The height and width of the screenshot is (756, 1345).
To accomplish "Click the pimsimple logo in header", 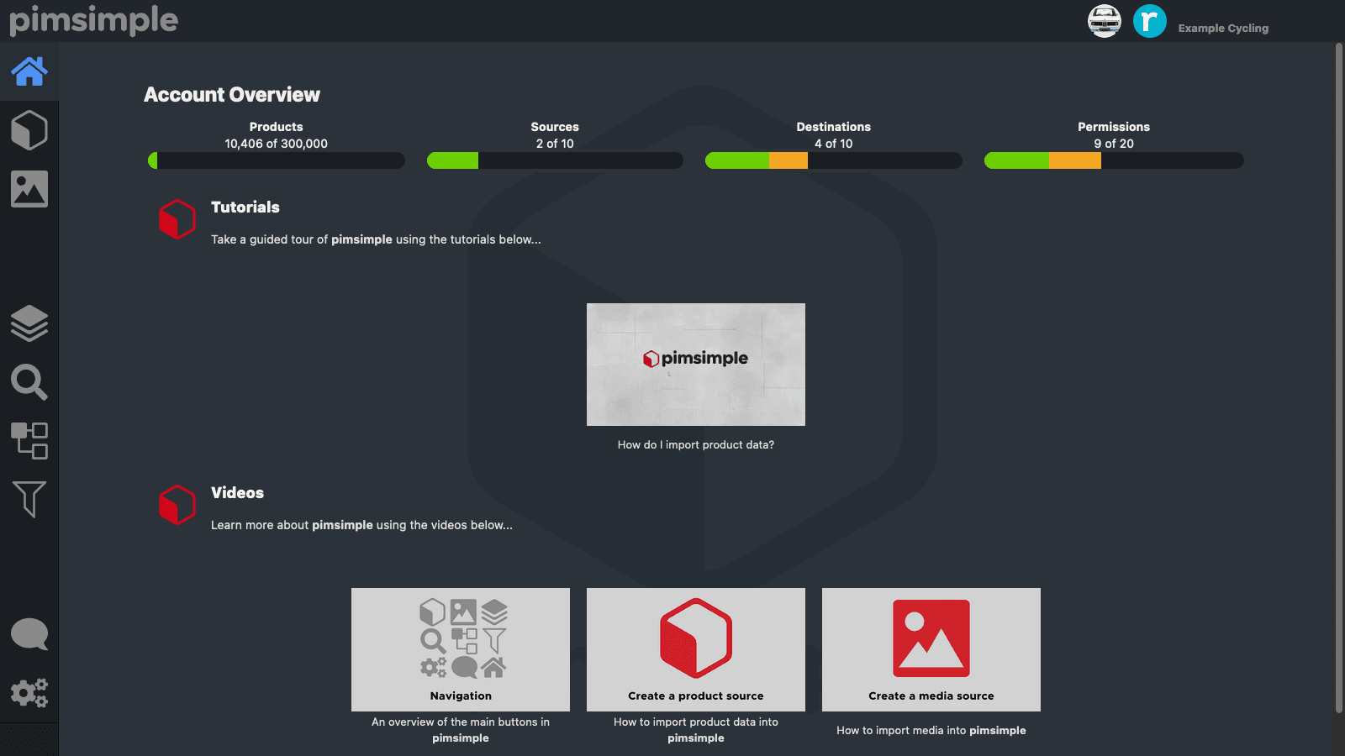I will click(93, 20).
